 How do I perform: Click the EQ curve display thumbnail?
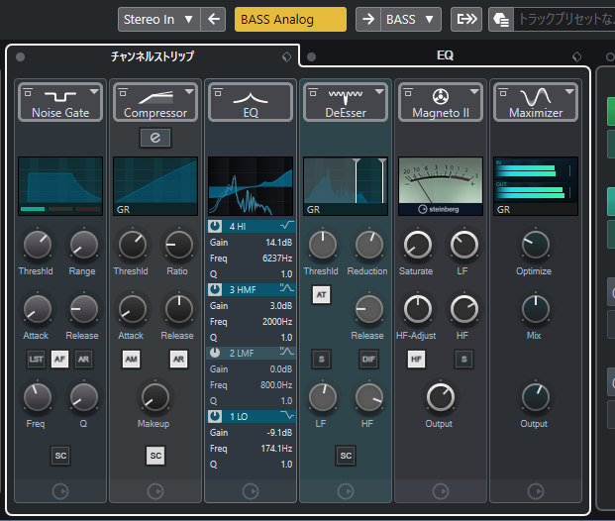tap(251, 186)
